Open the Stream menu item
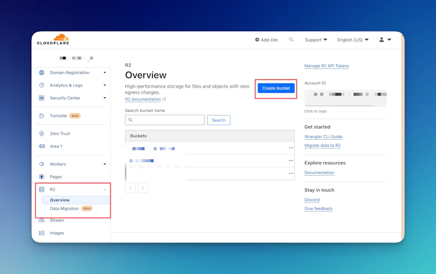436x274 pixels. (x=57, y=221)
